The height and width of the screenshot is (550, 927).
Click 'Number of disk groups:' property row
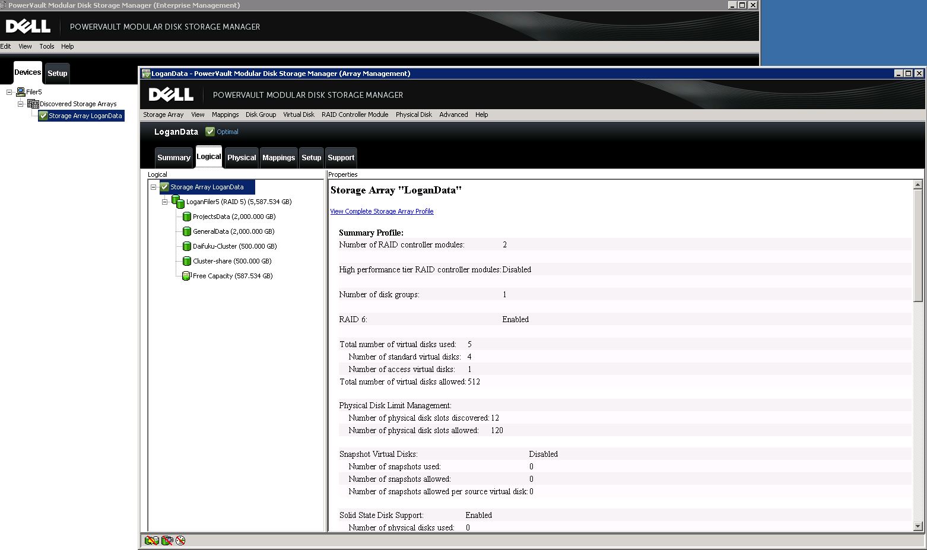pyautogui.click(x=624, y=294)
